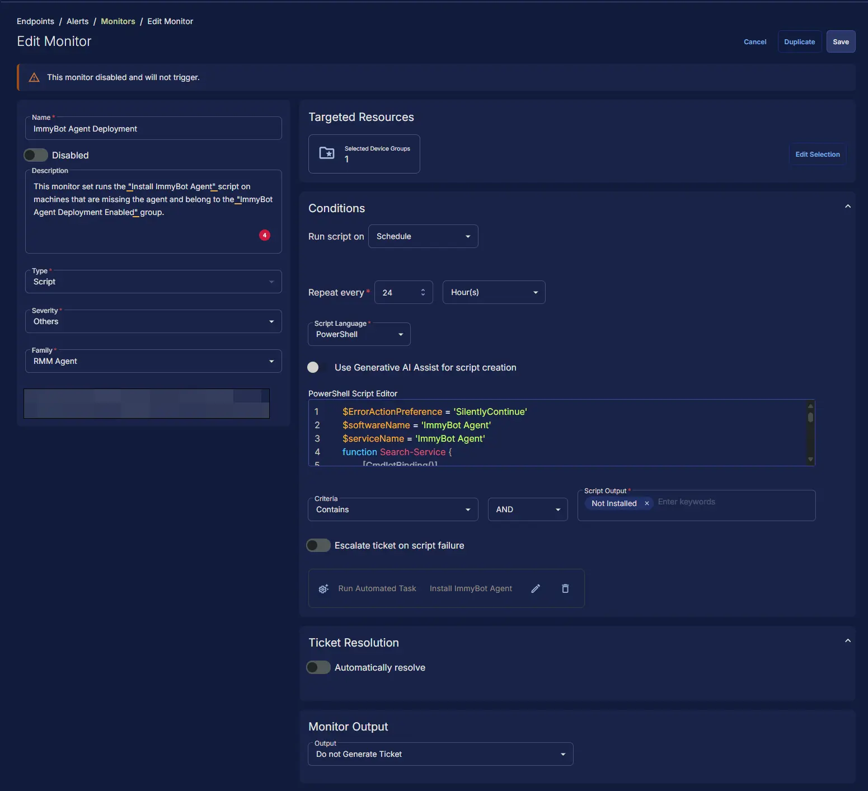Viewport: 868px width, 791px height.
Task: Click the script editor scrollbar up arrow
Action: [x=810, y=406]
